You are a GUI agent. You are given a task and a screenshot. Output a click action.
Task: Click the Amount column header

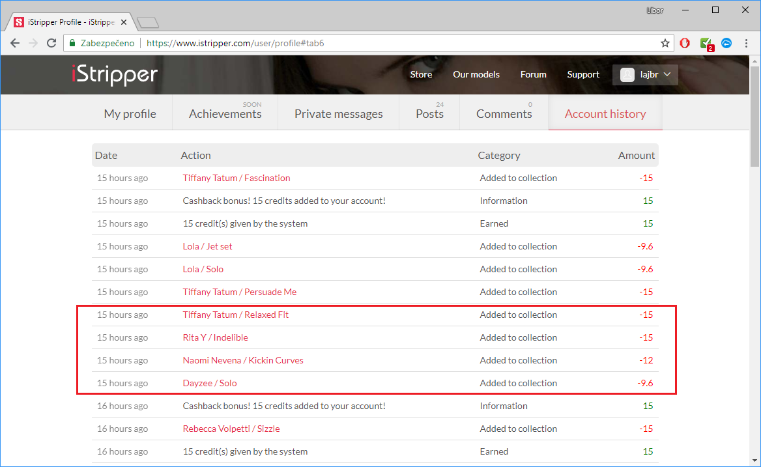coord(636,155)
